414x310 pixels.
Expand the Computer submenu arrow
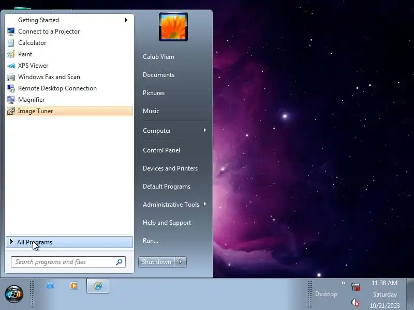(204, 130)
